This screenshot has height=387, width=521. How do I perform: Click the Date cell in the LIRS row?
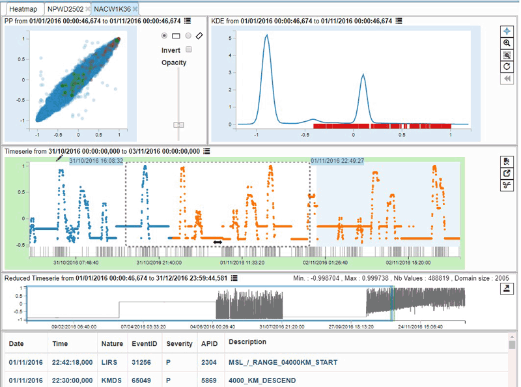[26, 362]
